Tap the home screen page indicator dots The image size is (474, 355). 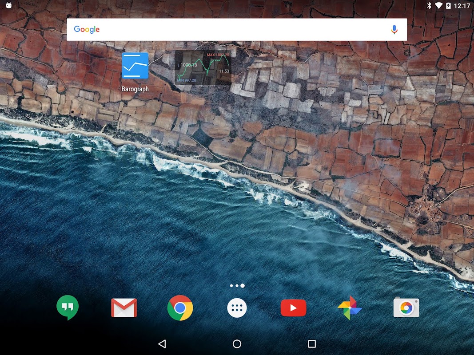237,286
